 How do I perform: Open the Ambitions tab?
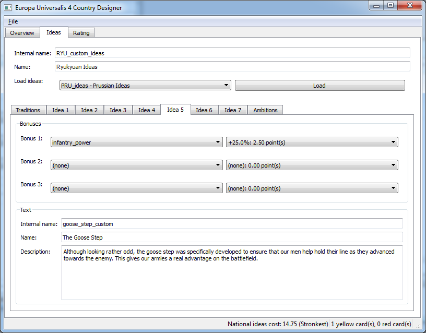pos(265,110)
